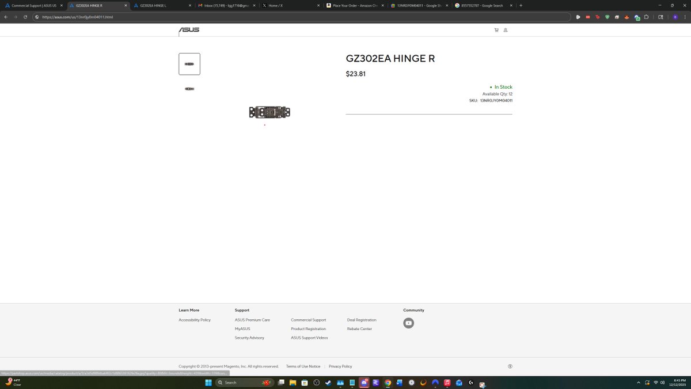Open MyASUS footer link
The height and width of the screenshot is (389, 691).
click(x=242, y=328)
